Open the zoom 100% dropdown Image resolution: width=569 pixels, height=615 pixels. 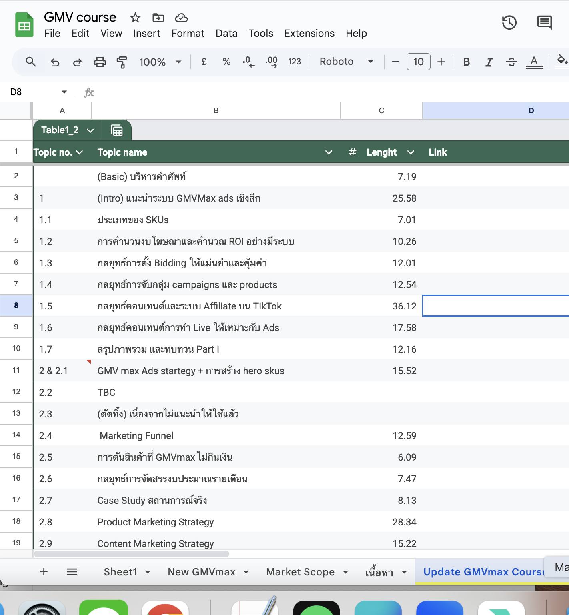coord(160,62)
